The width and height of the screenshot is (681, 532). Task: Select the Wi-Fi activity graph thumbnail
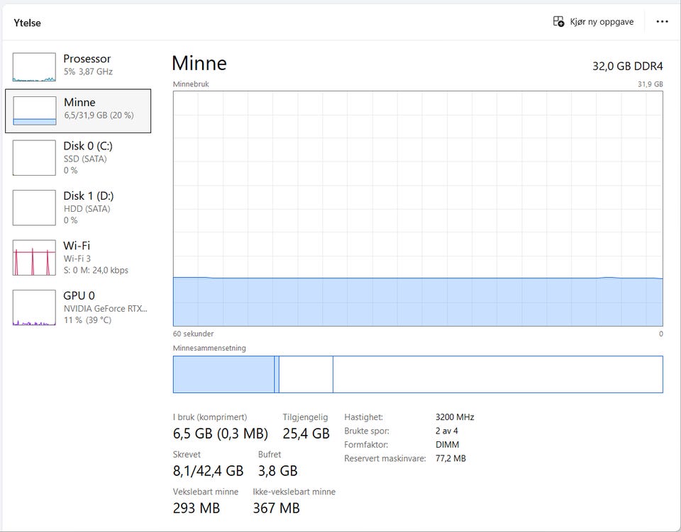[34, 258]
